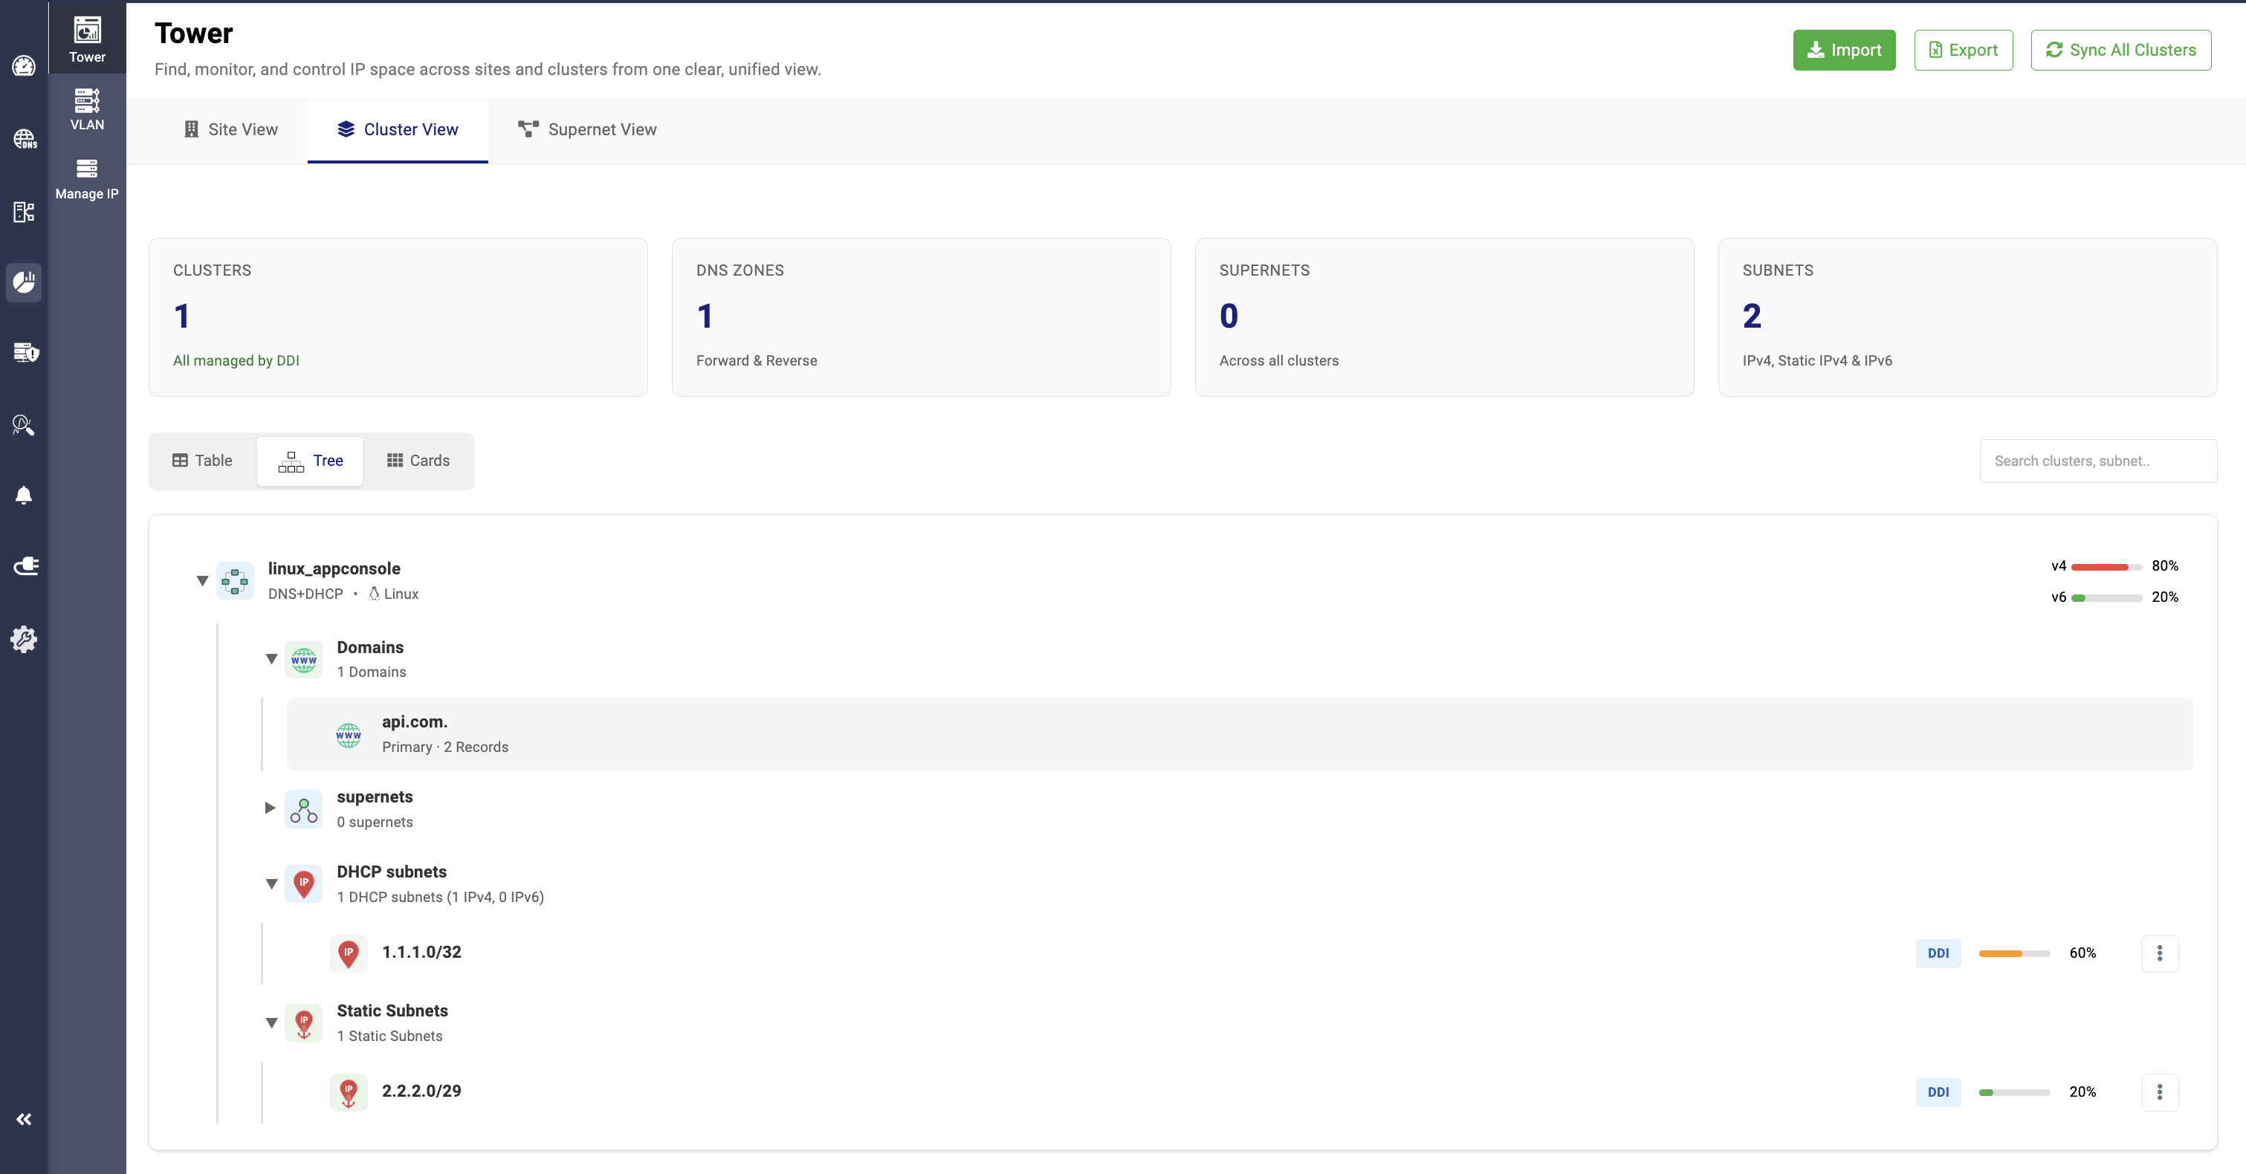Open the Manage IP icon
Viewport: 2246px width, 1174px height.
pos(86,178)
